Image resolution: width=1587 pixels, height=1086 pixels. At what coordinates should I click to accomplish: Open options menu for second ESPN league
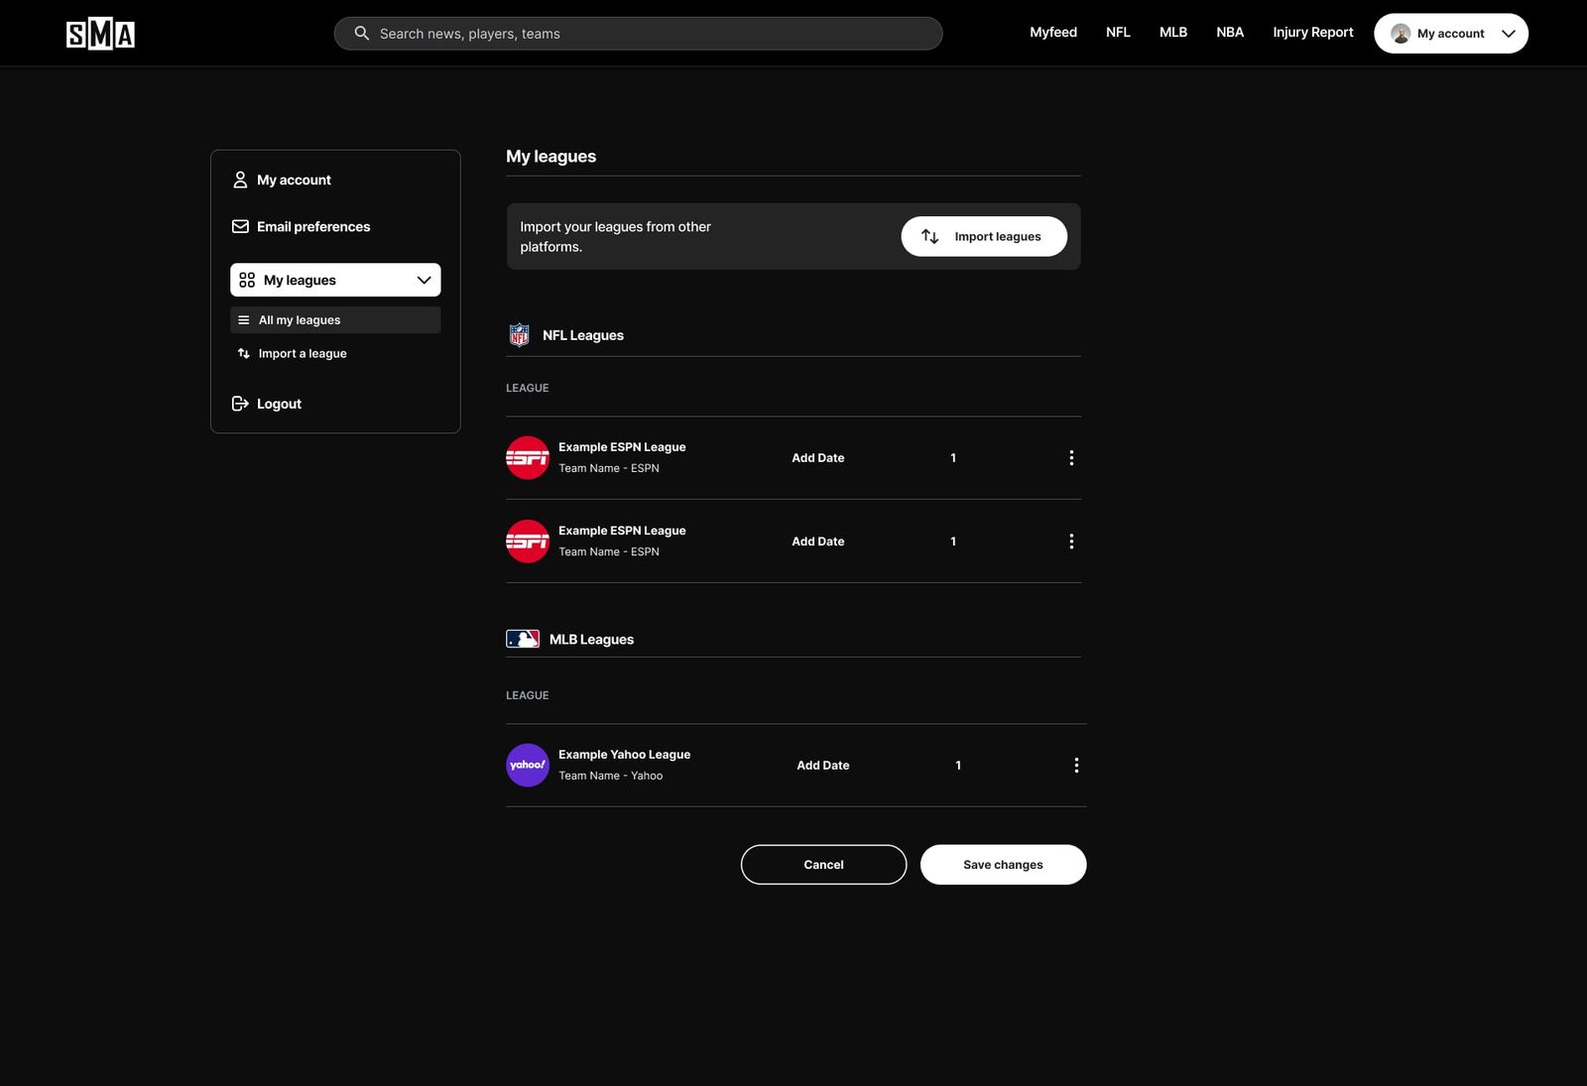tap(1071, 541)
